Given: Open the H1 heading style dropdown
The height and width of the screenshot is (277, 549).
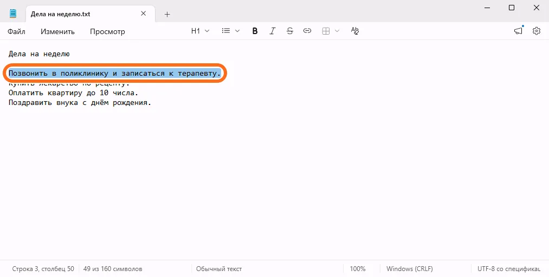Looking at the screenshot, I should [200, 31].
